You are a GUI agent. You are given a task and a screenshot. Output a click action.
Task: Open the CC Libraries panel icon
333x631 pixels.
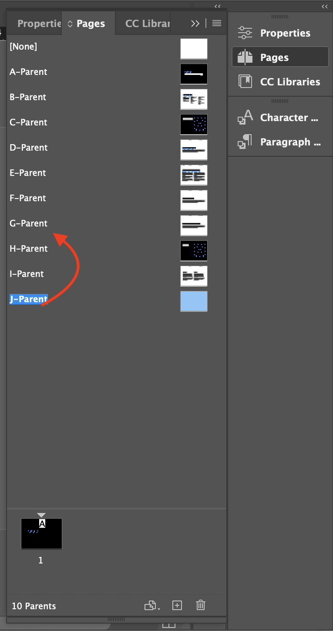(245, 81)
